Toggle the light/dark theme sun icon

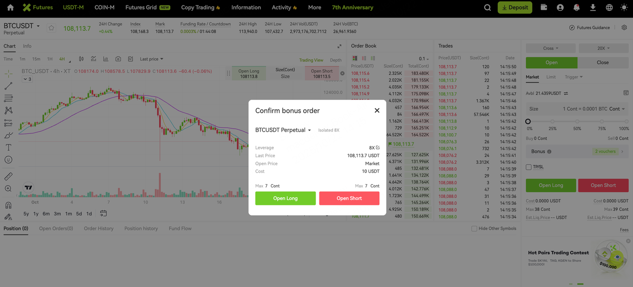(x=625, y=7)
